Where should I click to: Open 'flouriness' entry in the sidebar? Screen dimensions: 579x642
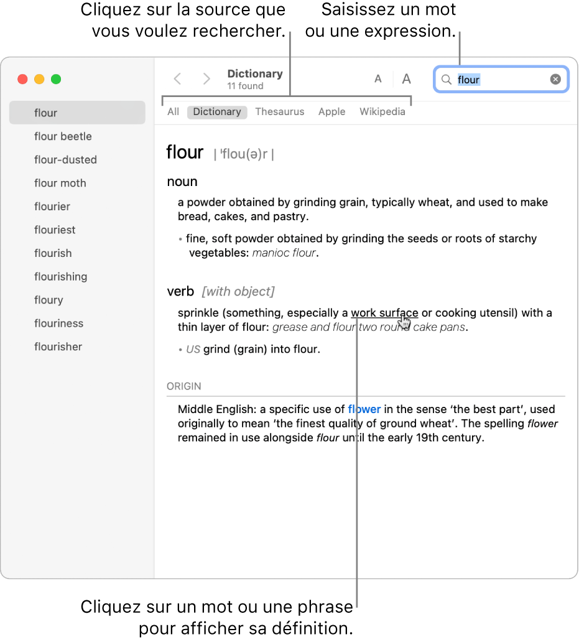pos(77,323)
